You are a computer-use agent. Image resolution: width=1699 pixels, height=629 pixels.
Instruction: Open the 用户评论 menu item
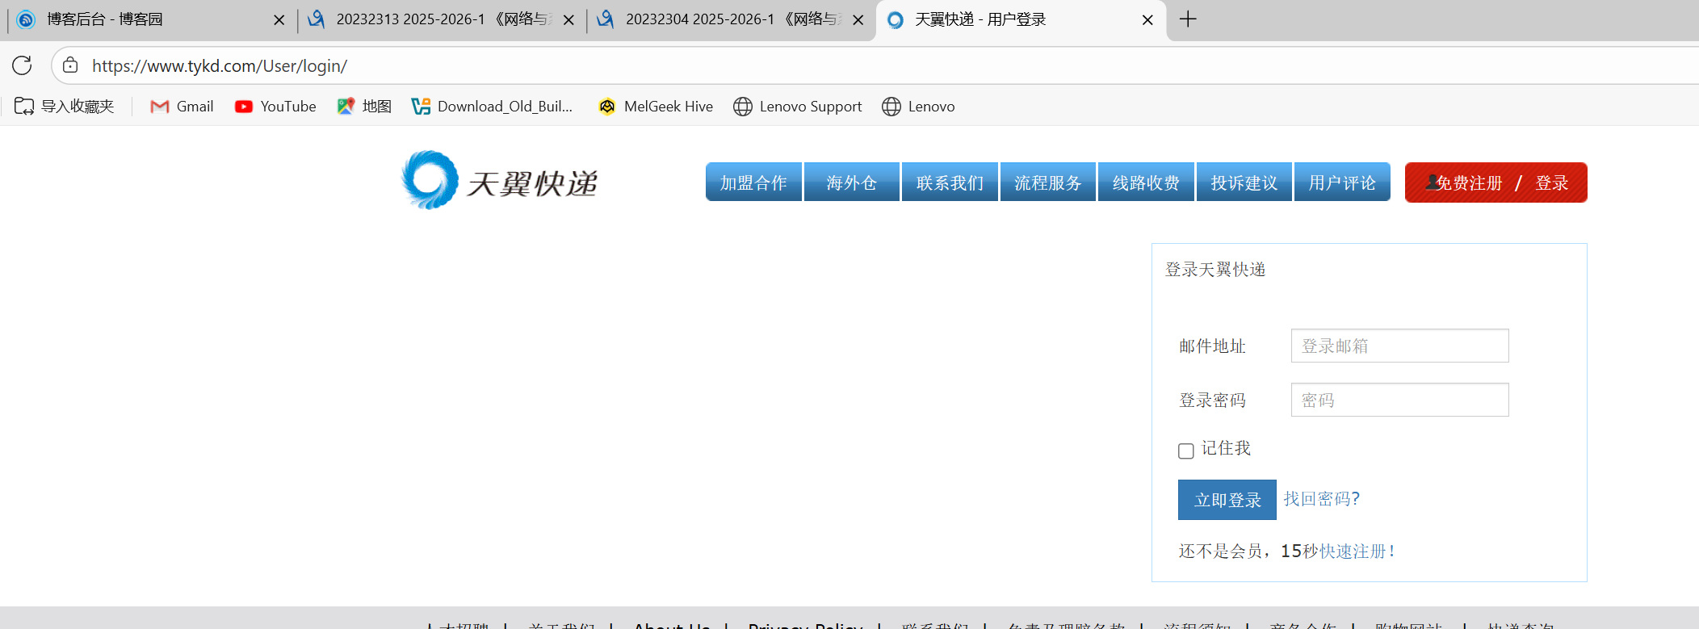[1342, 182]
